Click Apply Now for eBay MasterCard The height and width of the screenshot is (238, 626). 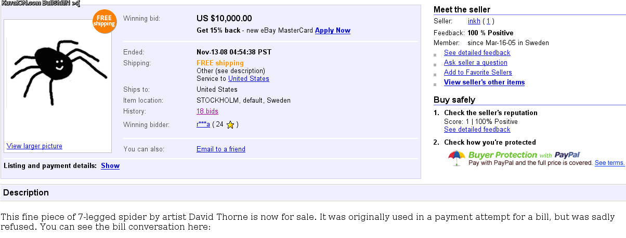tap(332, 31)
